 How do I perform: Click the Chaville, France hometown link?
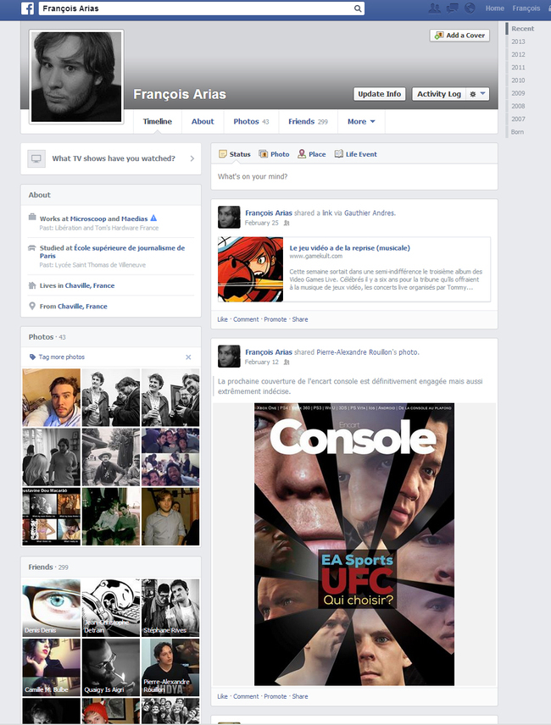click(x=82, y=307)
